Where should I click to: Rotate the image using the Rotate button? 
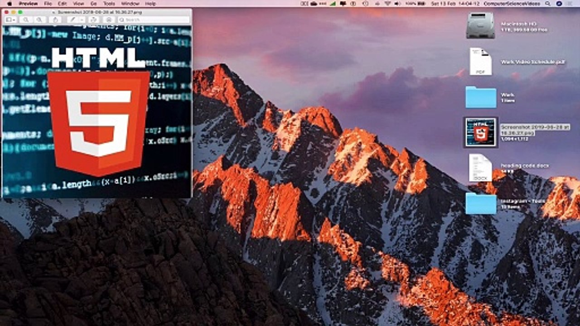(x=94, y=19)
